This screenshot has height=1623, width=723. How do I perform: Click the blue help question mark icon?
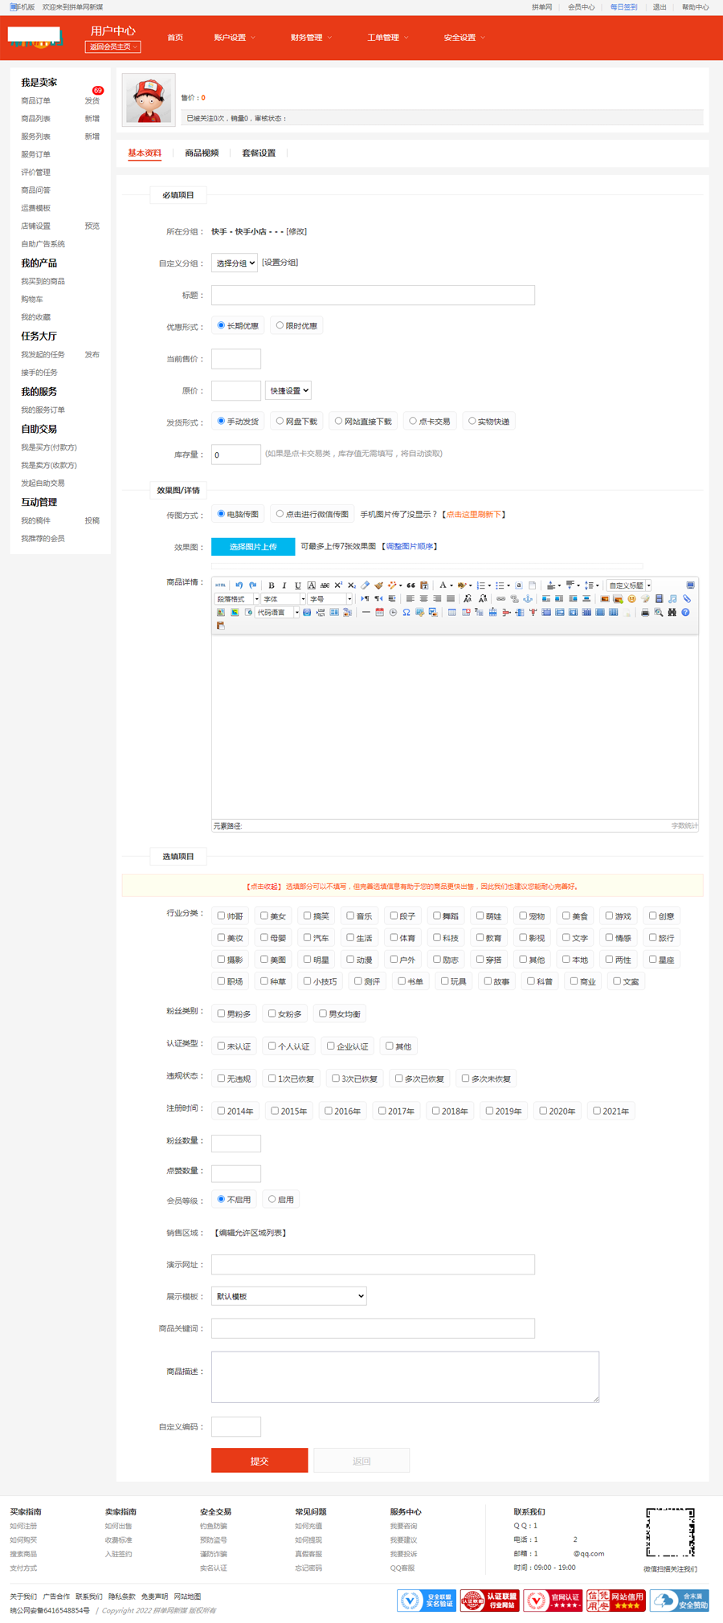tap(685, 613)
